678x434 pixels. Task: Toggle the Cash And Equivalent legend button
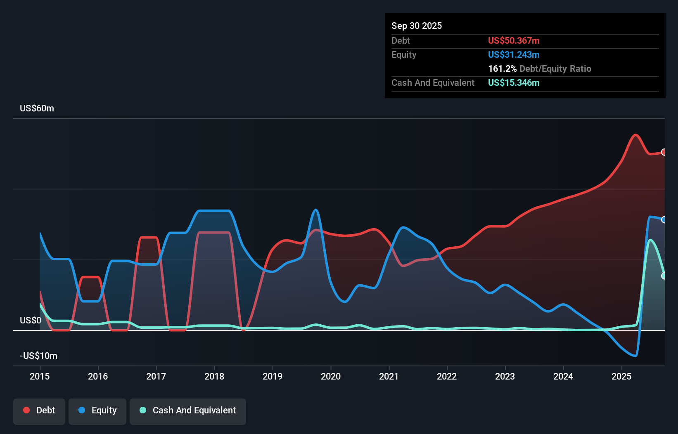[x=188, y=411]
